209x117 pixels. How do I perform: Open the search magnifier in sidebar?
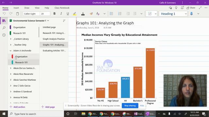4,28
